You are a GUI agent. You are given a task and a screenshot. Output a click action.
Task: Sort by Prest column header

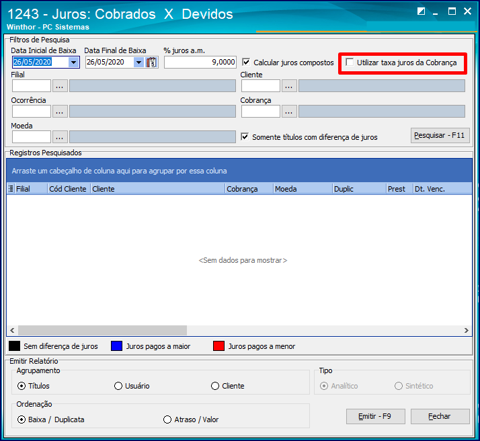(400, 189)
